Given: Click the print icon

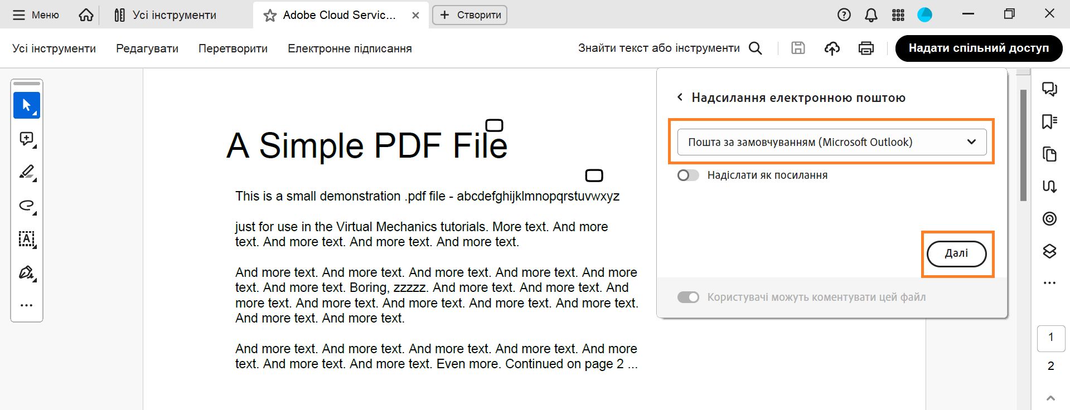Looking at the screenshot, I should pyautogui.click(x=866, y=48).
